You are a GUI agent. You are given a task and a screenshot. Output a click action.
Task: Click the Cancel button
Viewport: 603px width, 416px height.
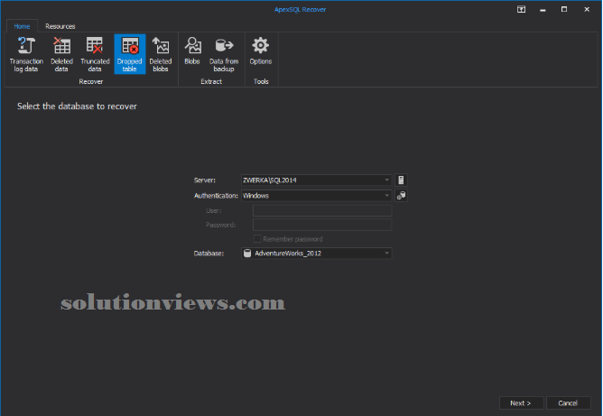coord(568,403)
